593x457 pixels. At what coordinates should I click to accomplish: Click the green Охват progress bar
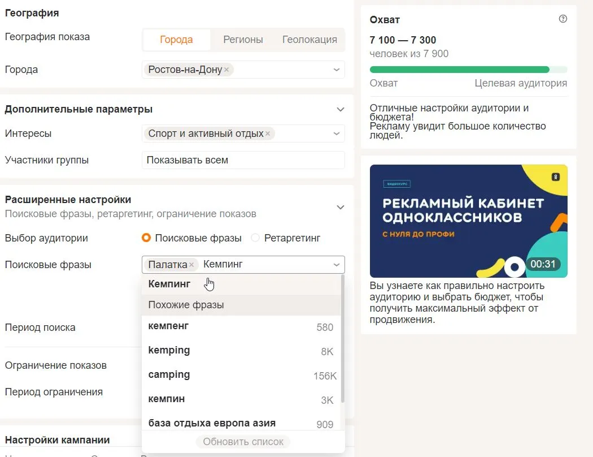tap(459, 70)
